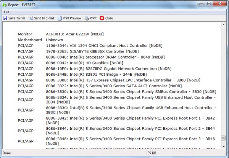Image resolution: width=229 pixels, height=158 pixels.
Task: Click the Monitor row label
Action: [x=25, y=34]
